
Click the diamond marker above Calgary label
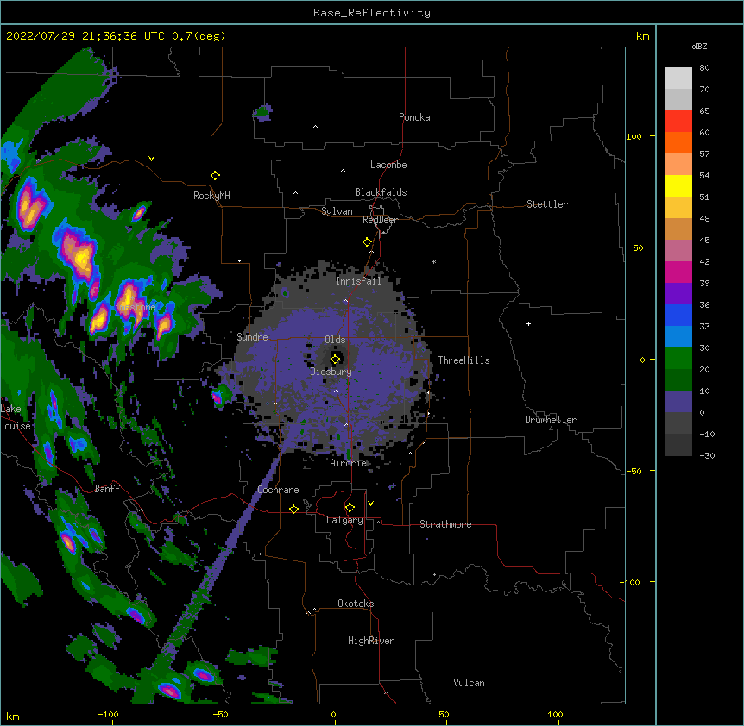(350, 508)
